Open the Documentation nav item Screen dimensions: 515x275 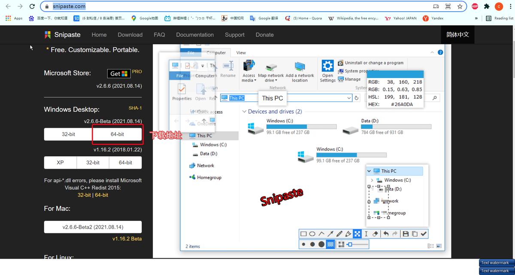pyautogui.click(x=195, y=35)
